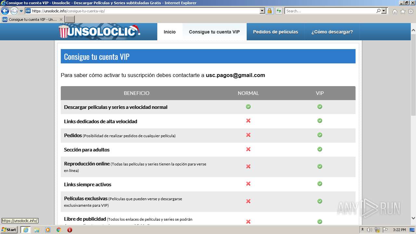Click red X for 'Links siempre activos'
Image resolution: width=416 pixels, height=234 pixels.
(248, 184)
